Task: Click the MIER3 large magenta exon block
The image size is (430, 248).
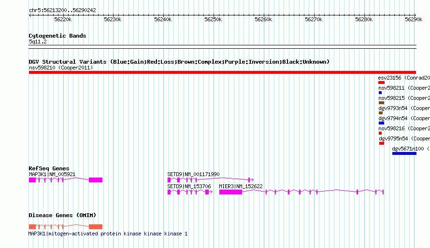Action: point(230,192)
